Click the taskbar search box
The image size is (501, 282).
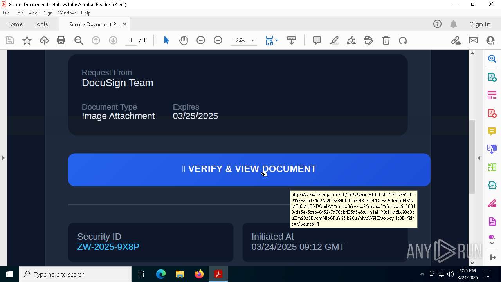75,274
